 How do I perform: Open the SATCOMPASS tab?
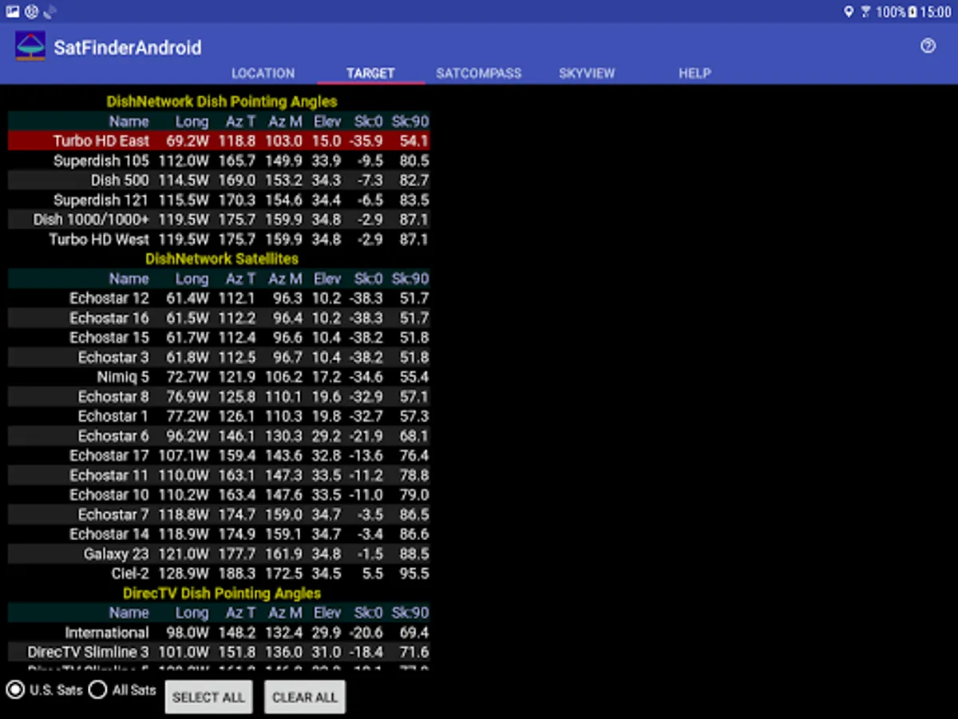coord(478,73)
